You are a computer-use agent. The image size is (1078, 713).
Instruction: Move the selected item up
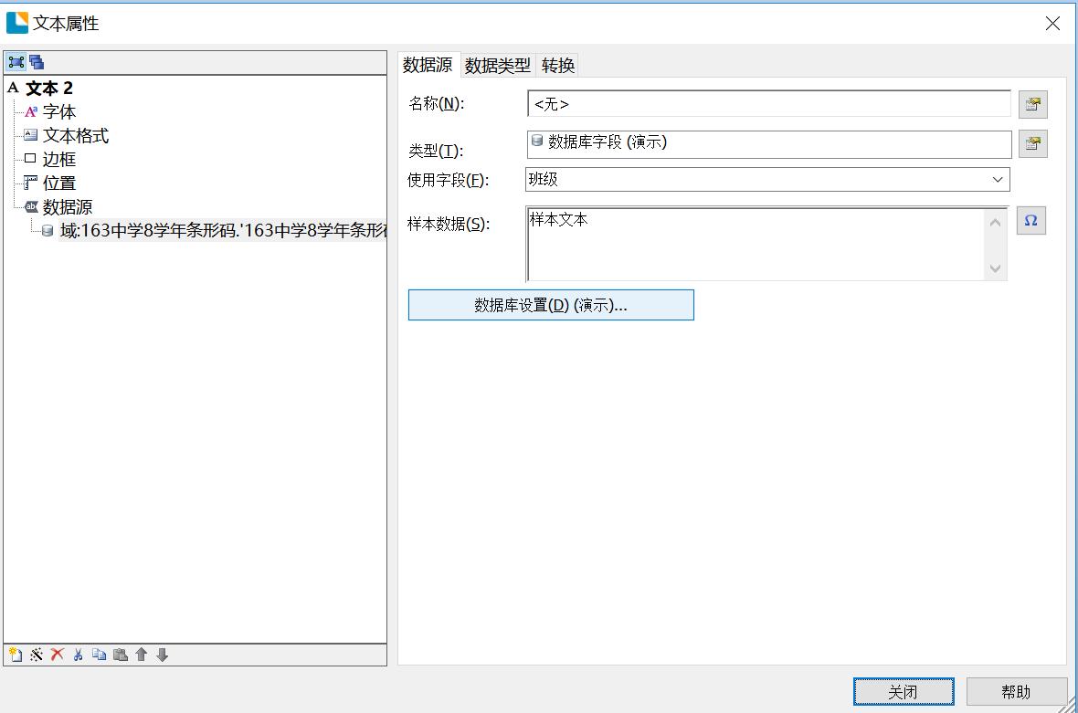[141, 655]
